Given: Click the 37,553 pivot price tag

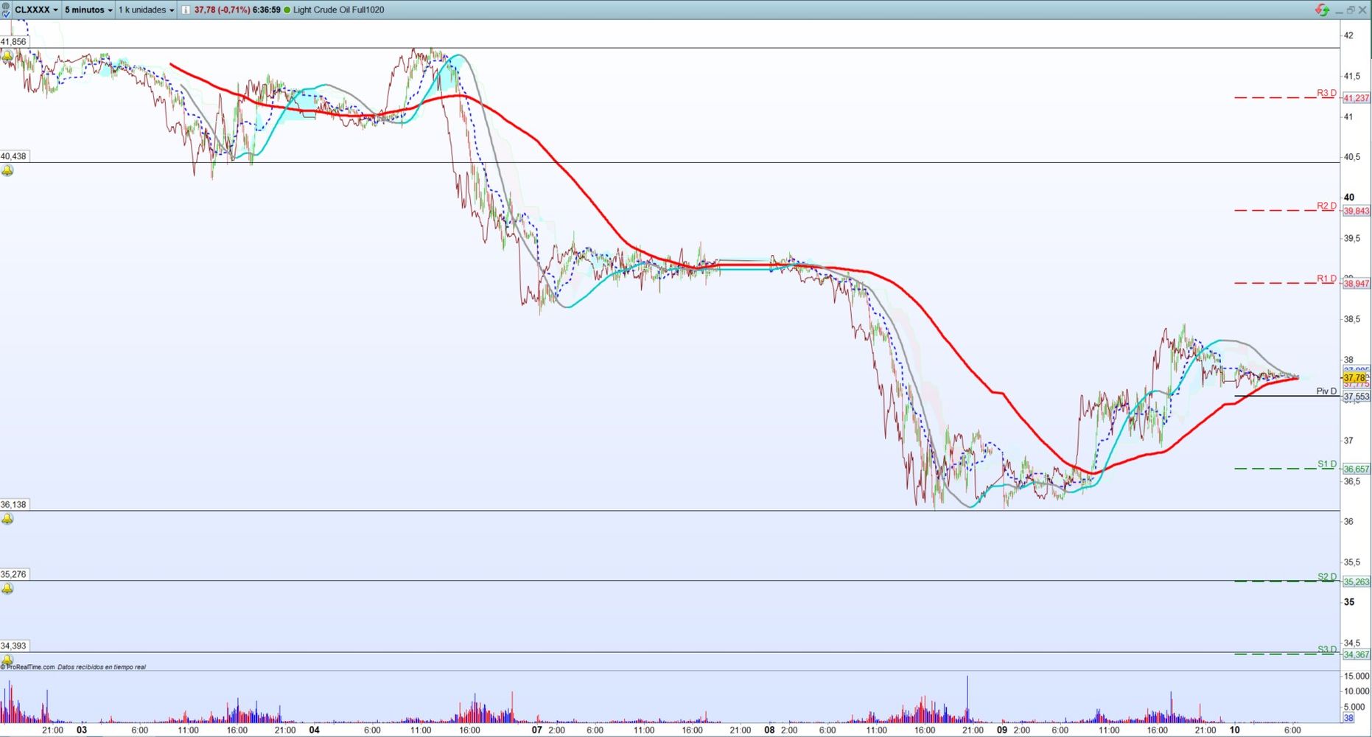Looking at the screenshot, I should point(1357,397).
